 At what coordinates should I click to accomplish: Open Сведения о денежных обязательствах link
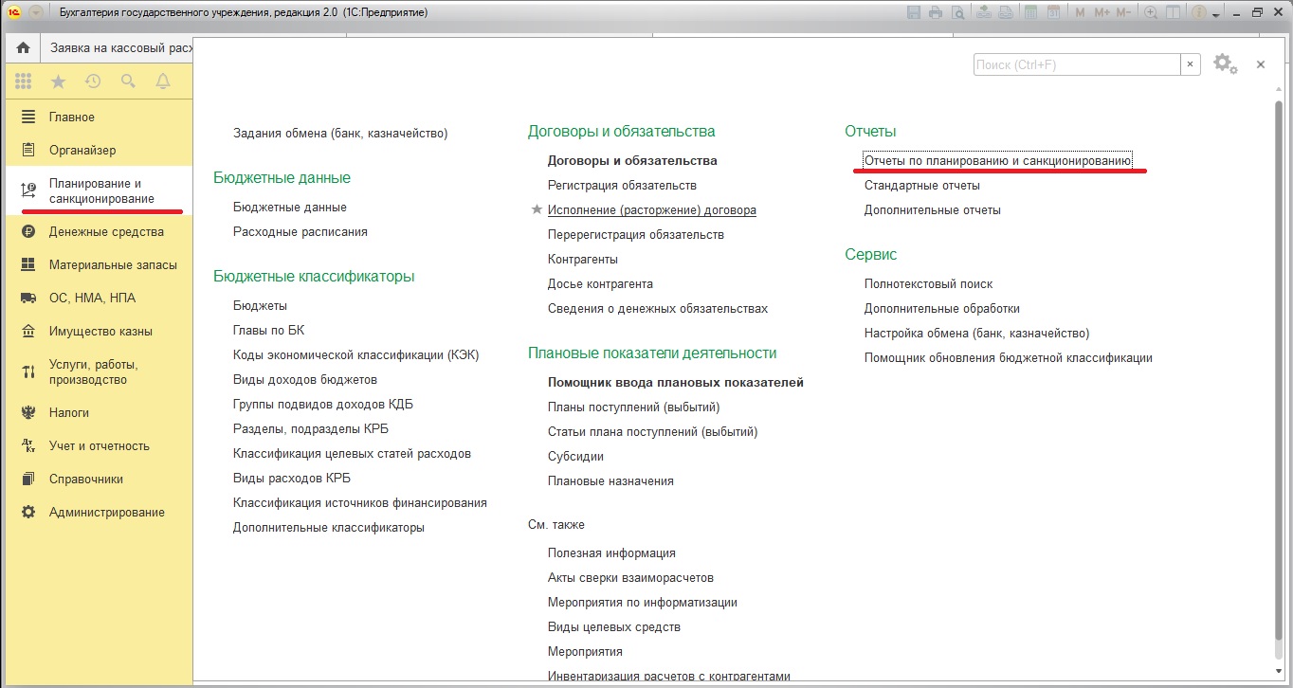(x=658, y=309)
